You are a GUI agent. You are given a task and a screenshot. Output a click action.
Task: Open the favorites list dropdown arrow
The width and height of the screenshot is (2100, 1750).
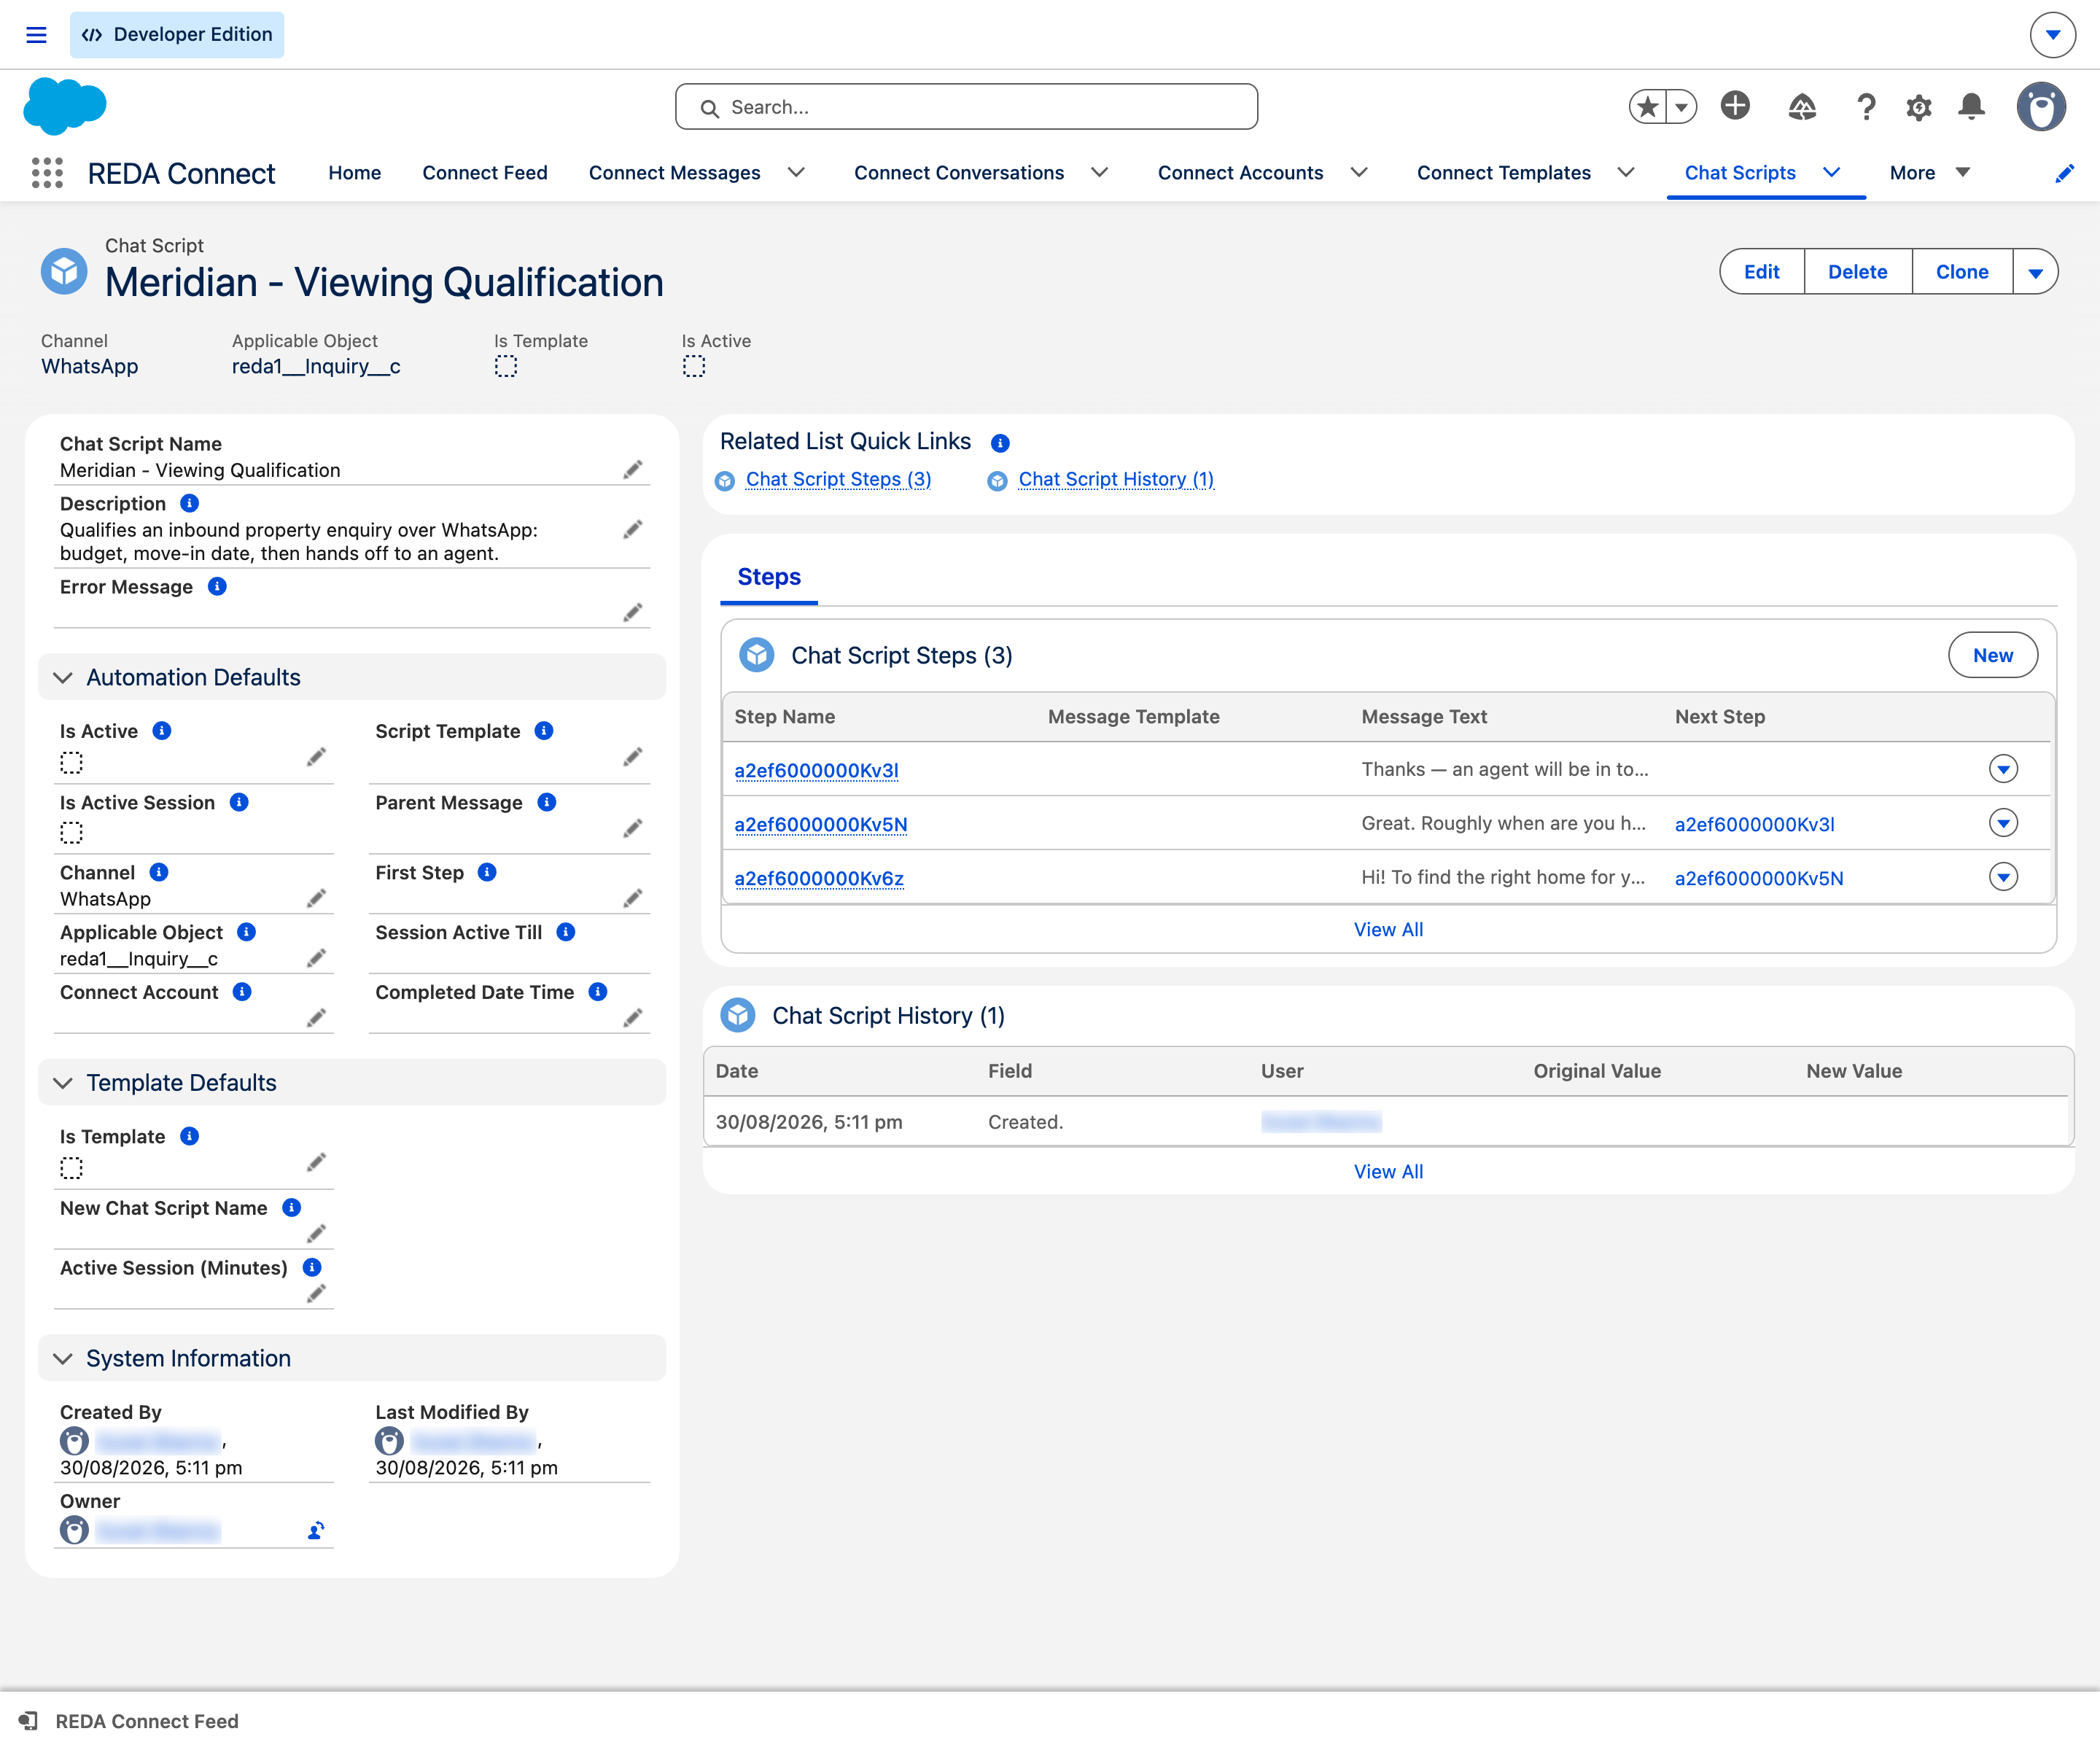coord(1682,106)
